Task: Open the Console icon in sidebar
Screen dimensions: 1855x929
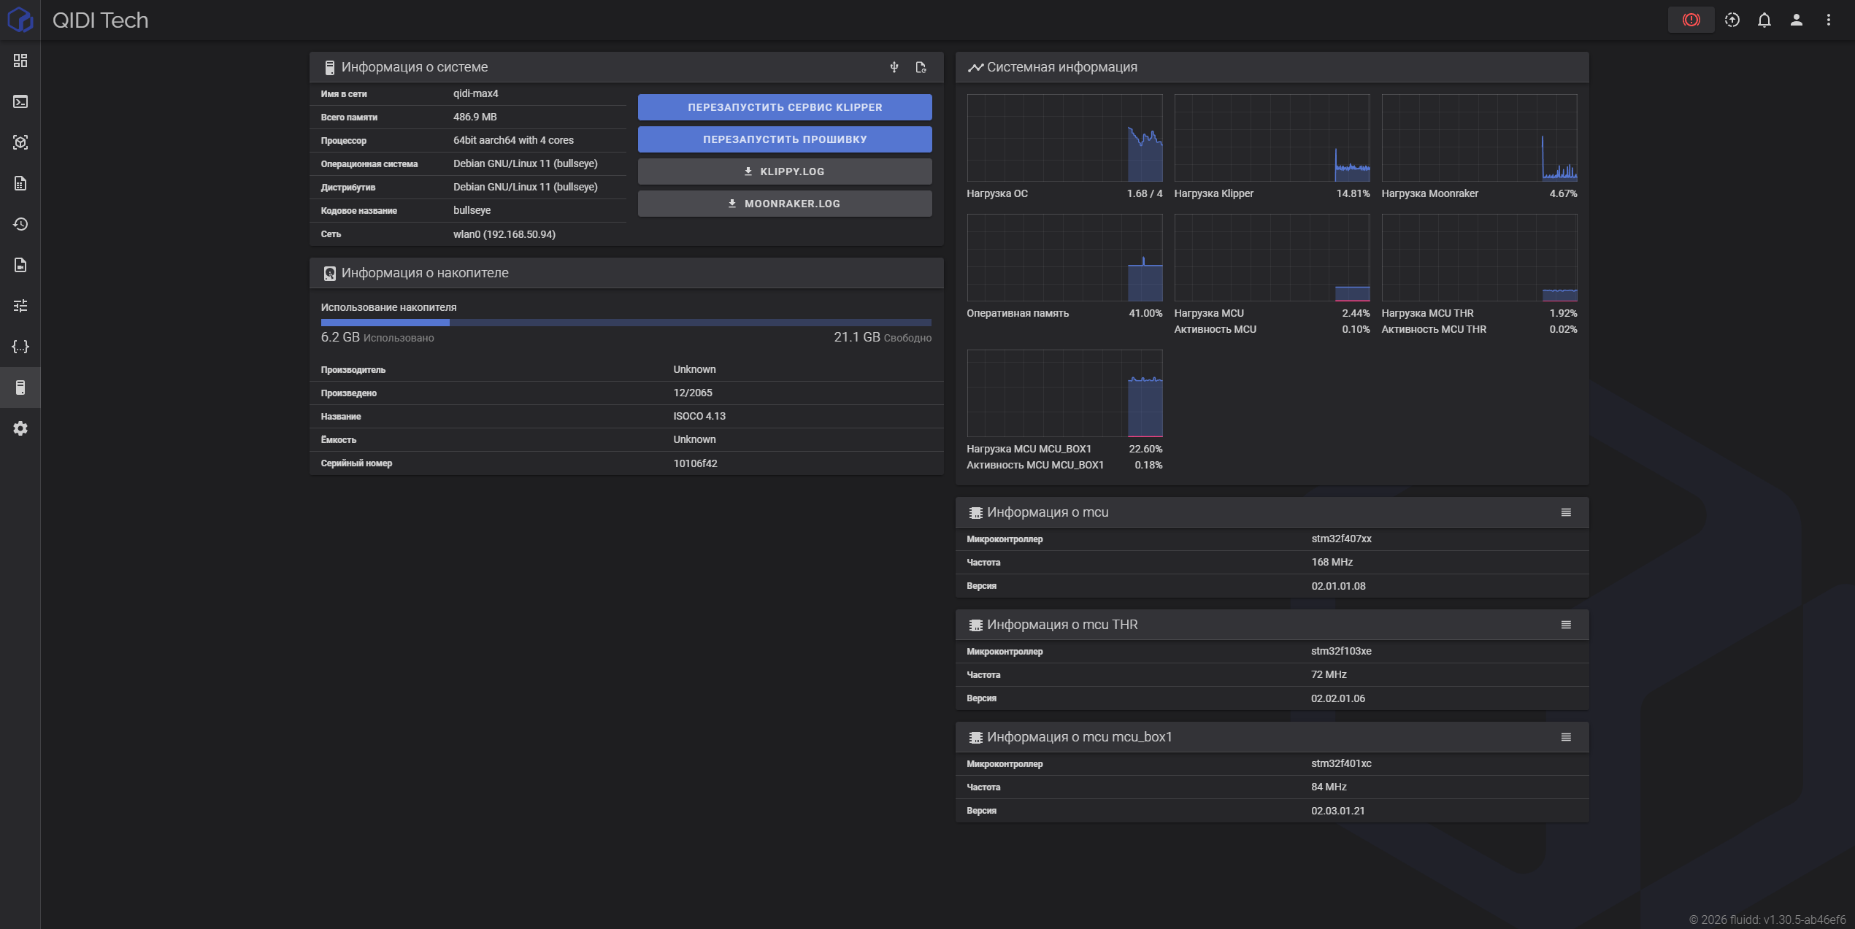Action: [20, 101]
